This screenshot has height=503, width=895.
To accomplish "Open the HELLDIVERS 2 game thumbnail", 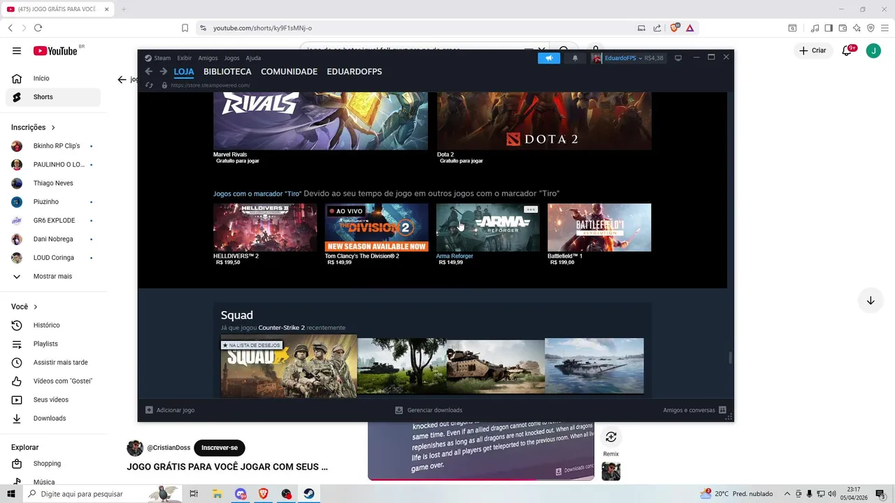I will pyautogui.click(x=265, y=227).
